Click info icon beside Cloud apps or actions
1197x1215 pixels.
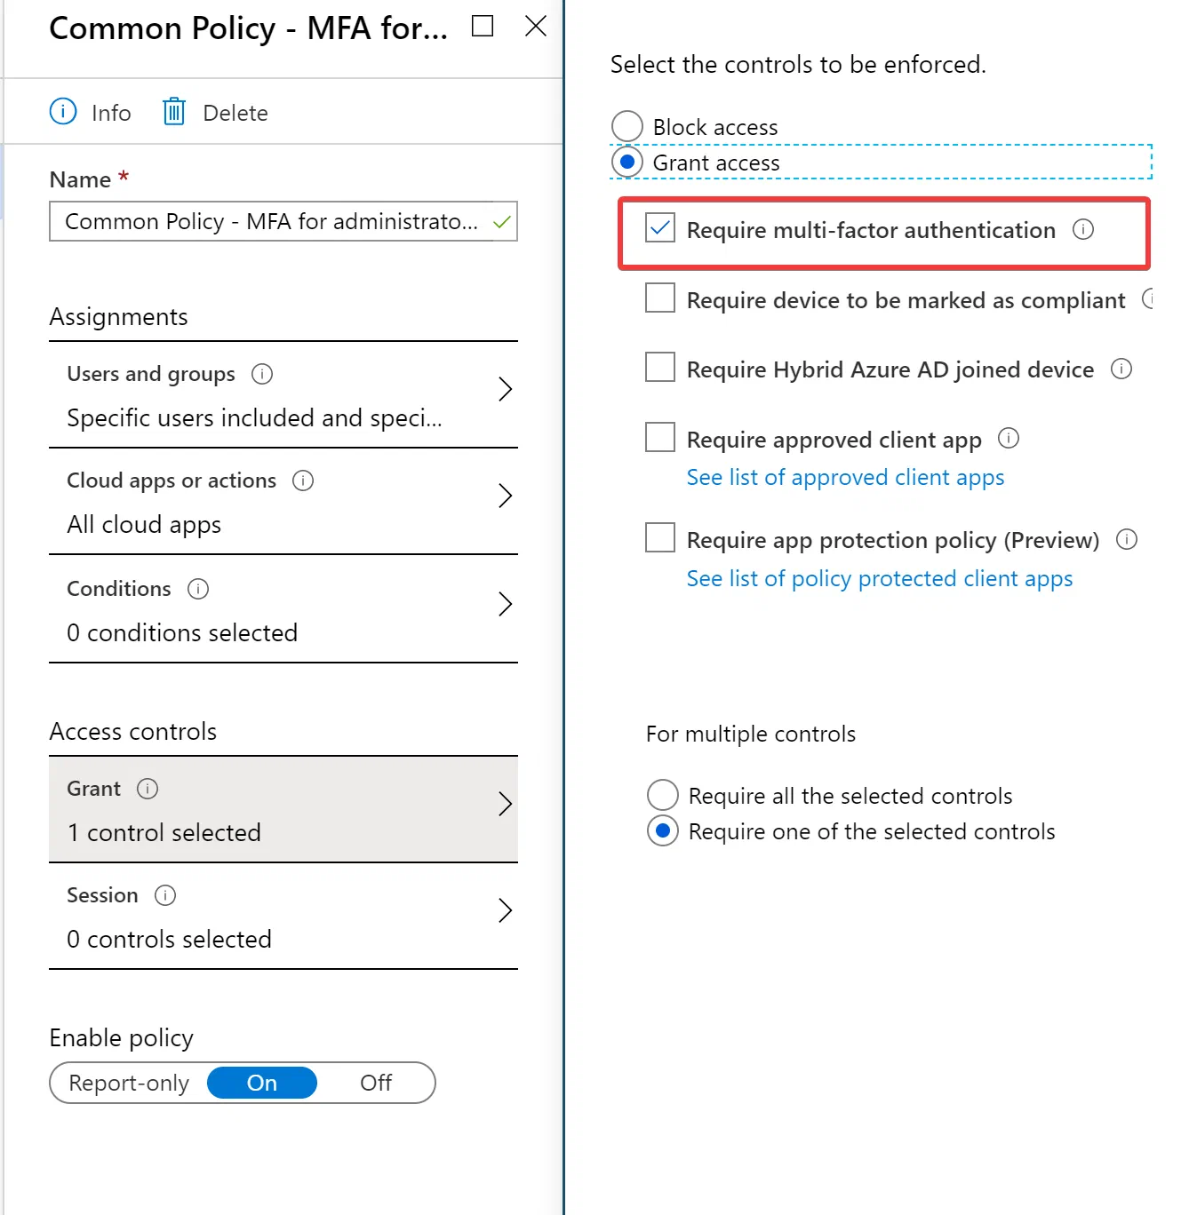[303, 480]
